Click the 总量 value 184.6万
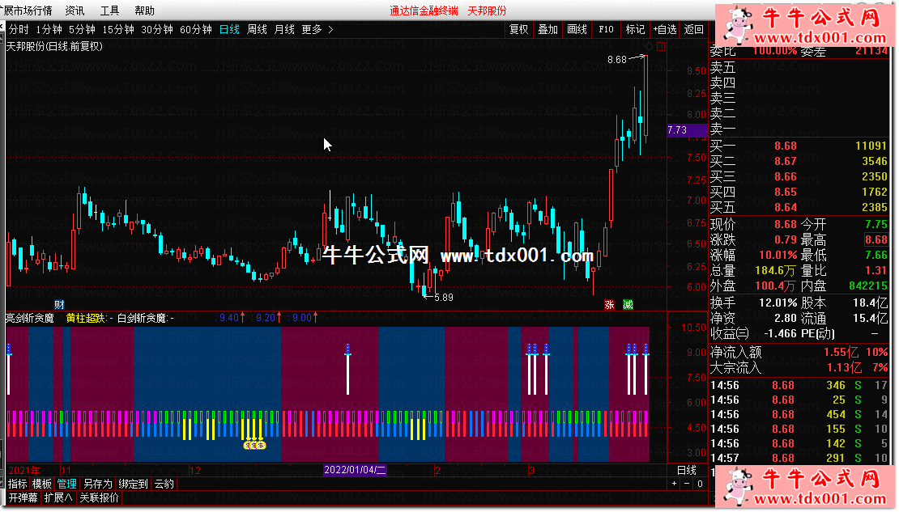Viewport: 899px width, 512px height. point(776,270)
